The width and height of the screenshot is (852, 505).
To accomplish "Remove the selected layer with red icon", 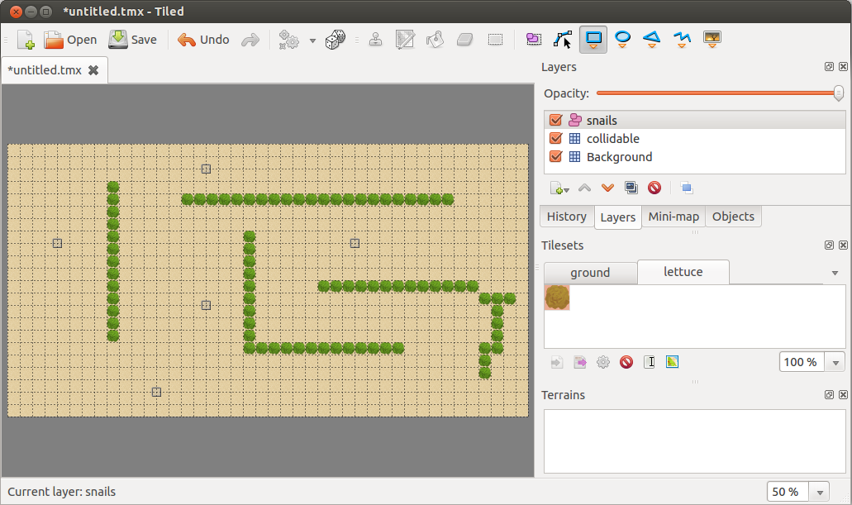I will click(654, 188).
